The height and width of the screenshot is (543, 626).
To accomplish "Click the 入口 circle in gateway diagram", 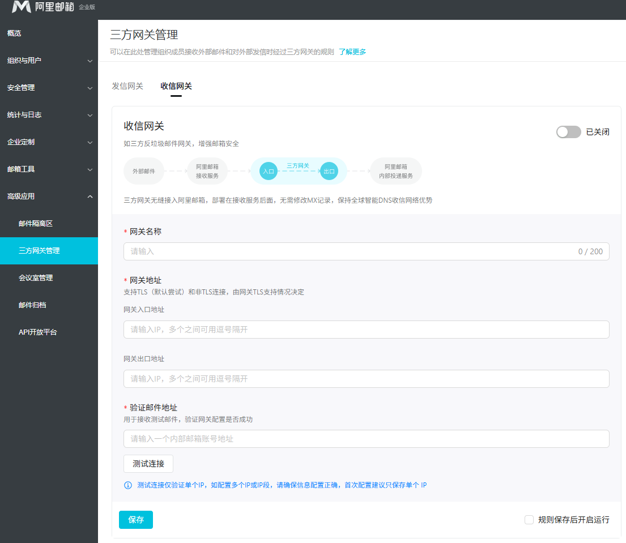I will pyautogui.click(x=269, y=171).
